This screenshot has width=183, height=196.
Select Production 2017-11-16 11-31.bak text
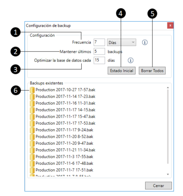tap(65, 103)
